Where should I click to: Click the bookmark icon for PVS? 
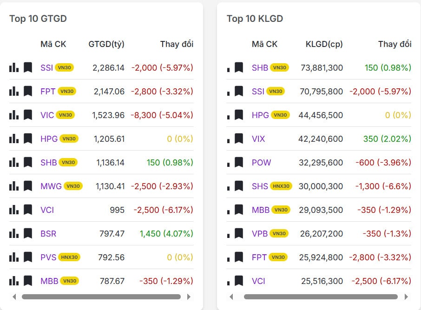pyautogui.click(x=27, y=257)
